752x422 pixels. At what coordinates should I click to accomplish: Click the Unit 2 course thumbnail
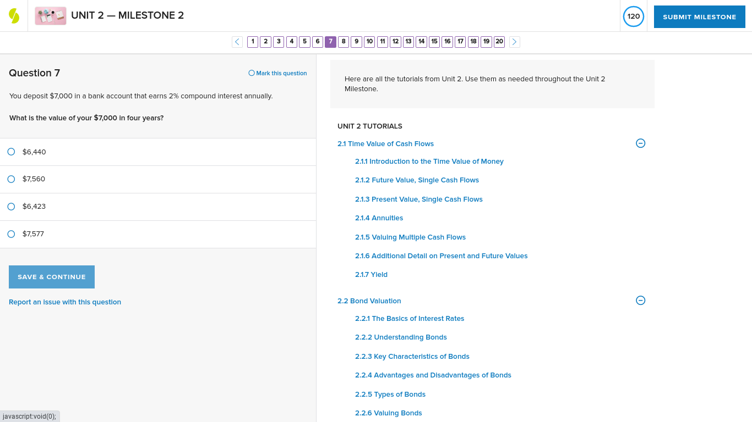tap(50, 15)
